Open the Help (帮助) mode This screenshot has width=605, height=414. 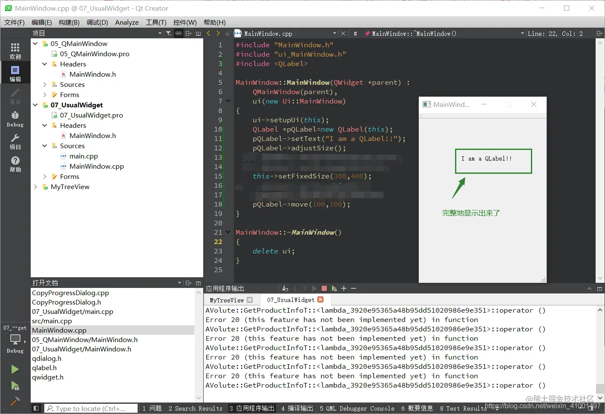15,164
